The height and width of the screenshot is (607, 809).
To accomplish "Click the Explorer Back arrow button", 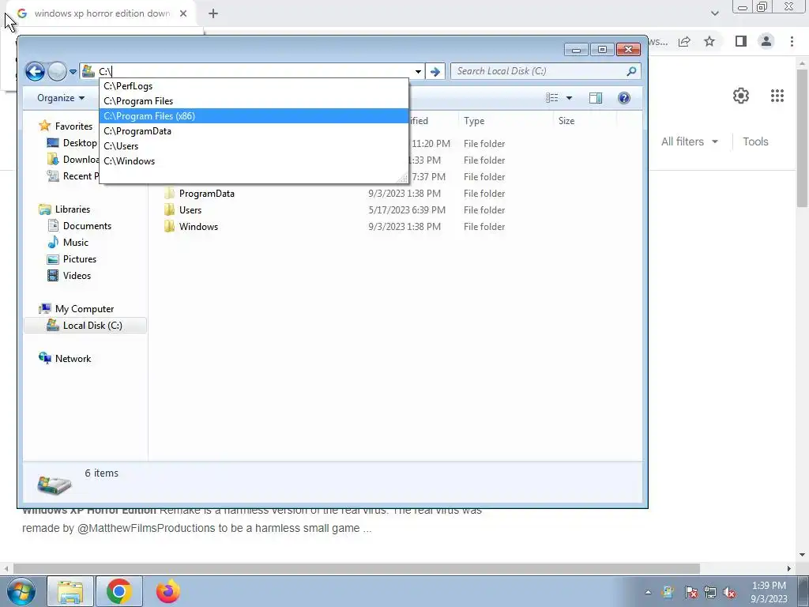I will click(x=35, y=71).
